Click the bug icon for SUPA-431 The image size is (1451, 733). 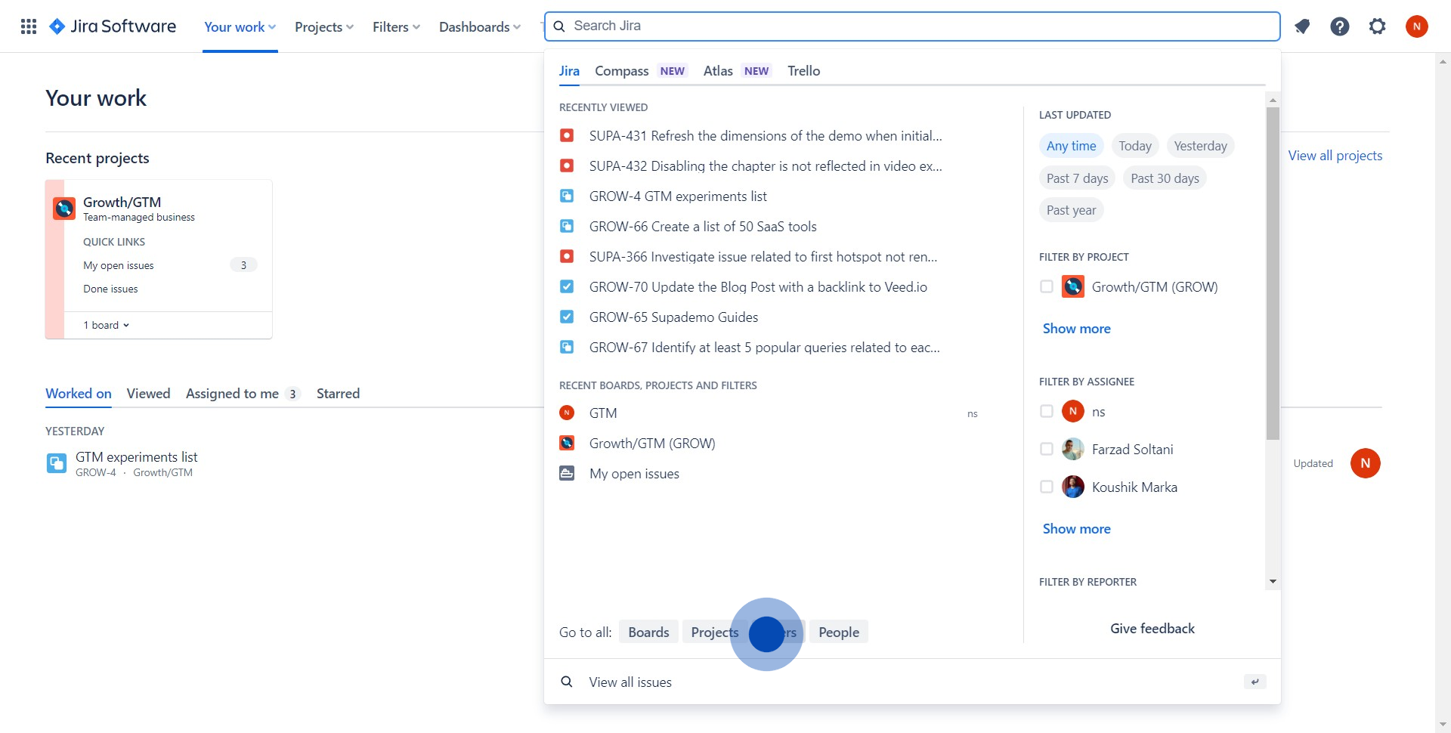coord(567,135)
